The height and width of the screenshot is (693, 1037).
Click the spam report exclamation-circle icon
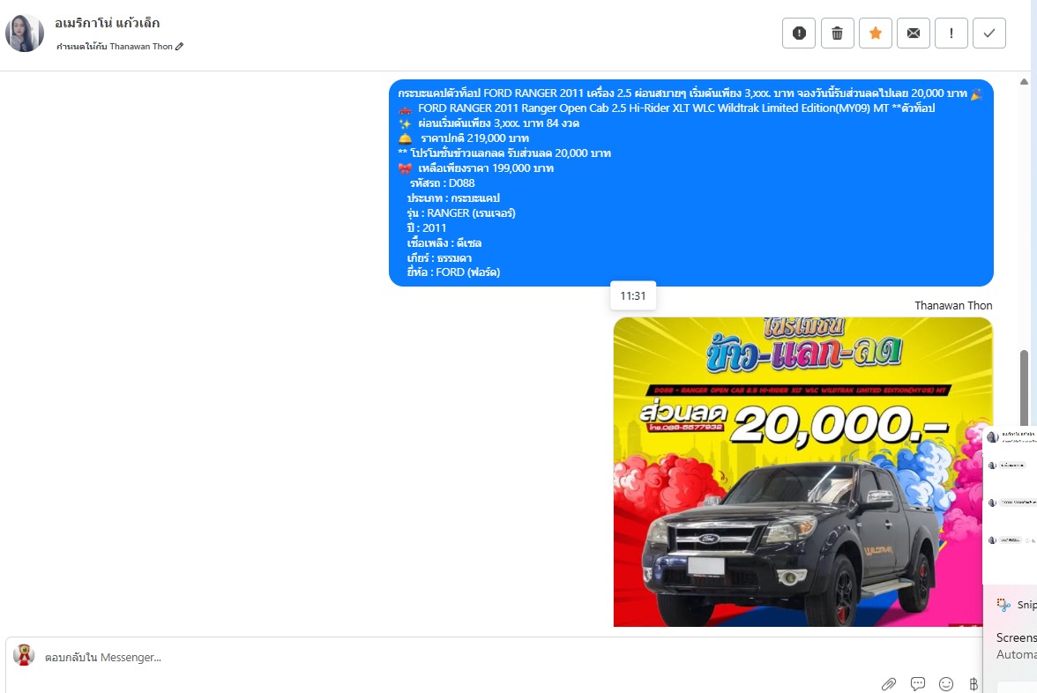[799, 34]
